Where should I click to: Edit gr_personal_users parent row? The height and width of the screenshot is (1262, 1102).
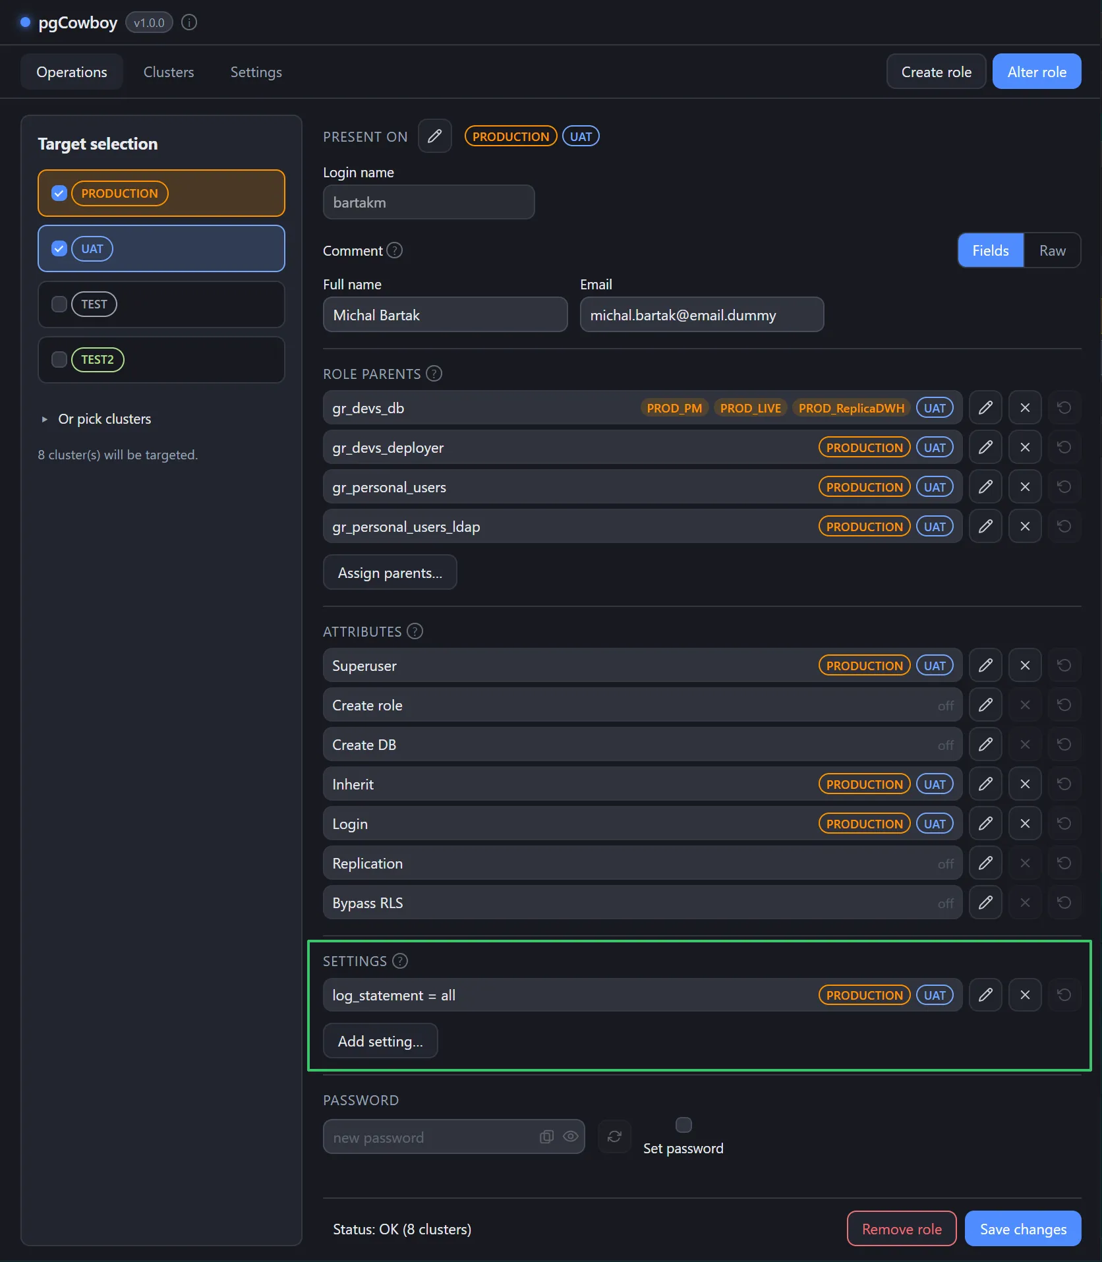pyautogui.click(x=985, y=487)
